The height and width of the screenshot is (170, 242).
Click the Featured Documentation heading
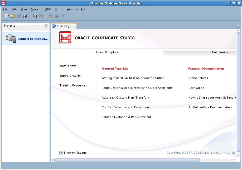(206, 69)
